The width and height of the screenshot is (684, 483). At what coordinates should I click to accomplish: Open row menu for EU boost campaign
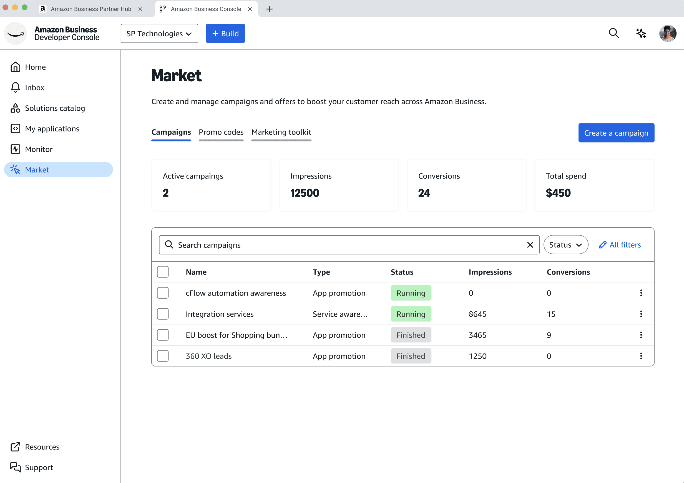click(x=641, y=335)
